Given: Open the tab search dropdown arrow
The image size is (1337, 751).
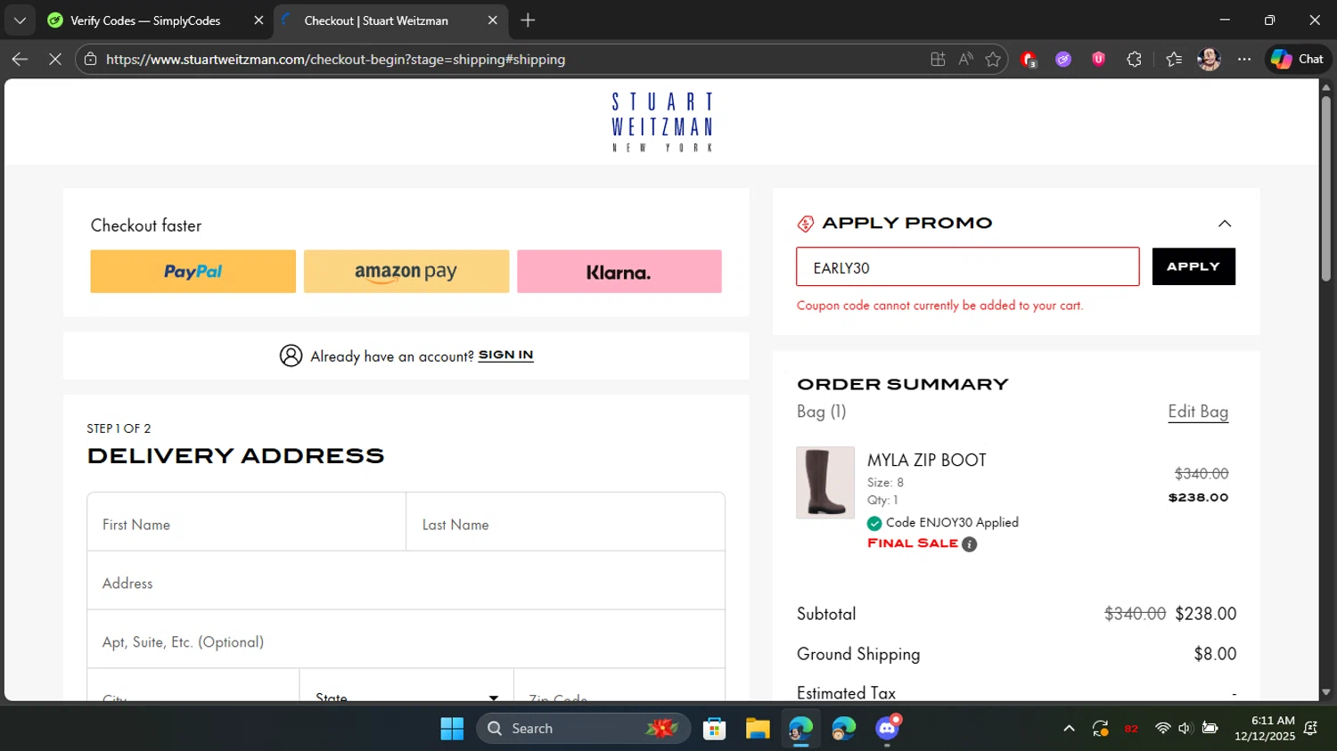Looking at the screenshot, I should point(20,20).
